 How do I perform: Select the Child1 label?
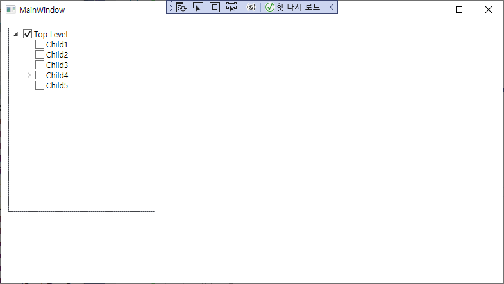click(57, 45)
